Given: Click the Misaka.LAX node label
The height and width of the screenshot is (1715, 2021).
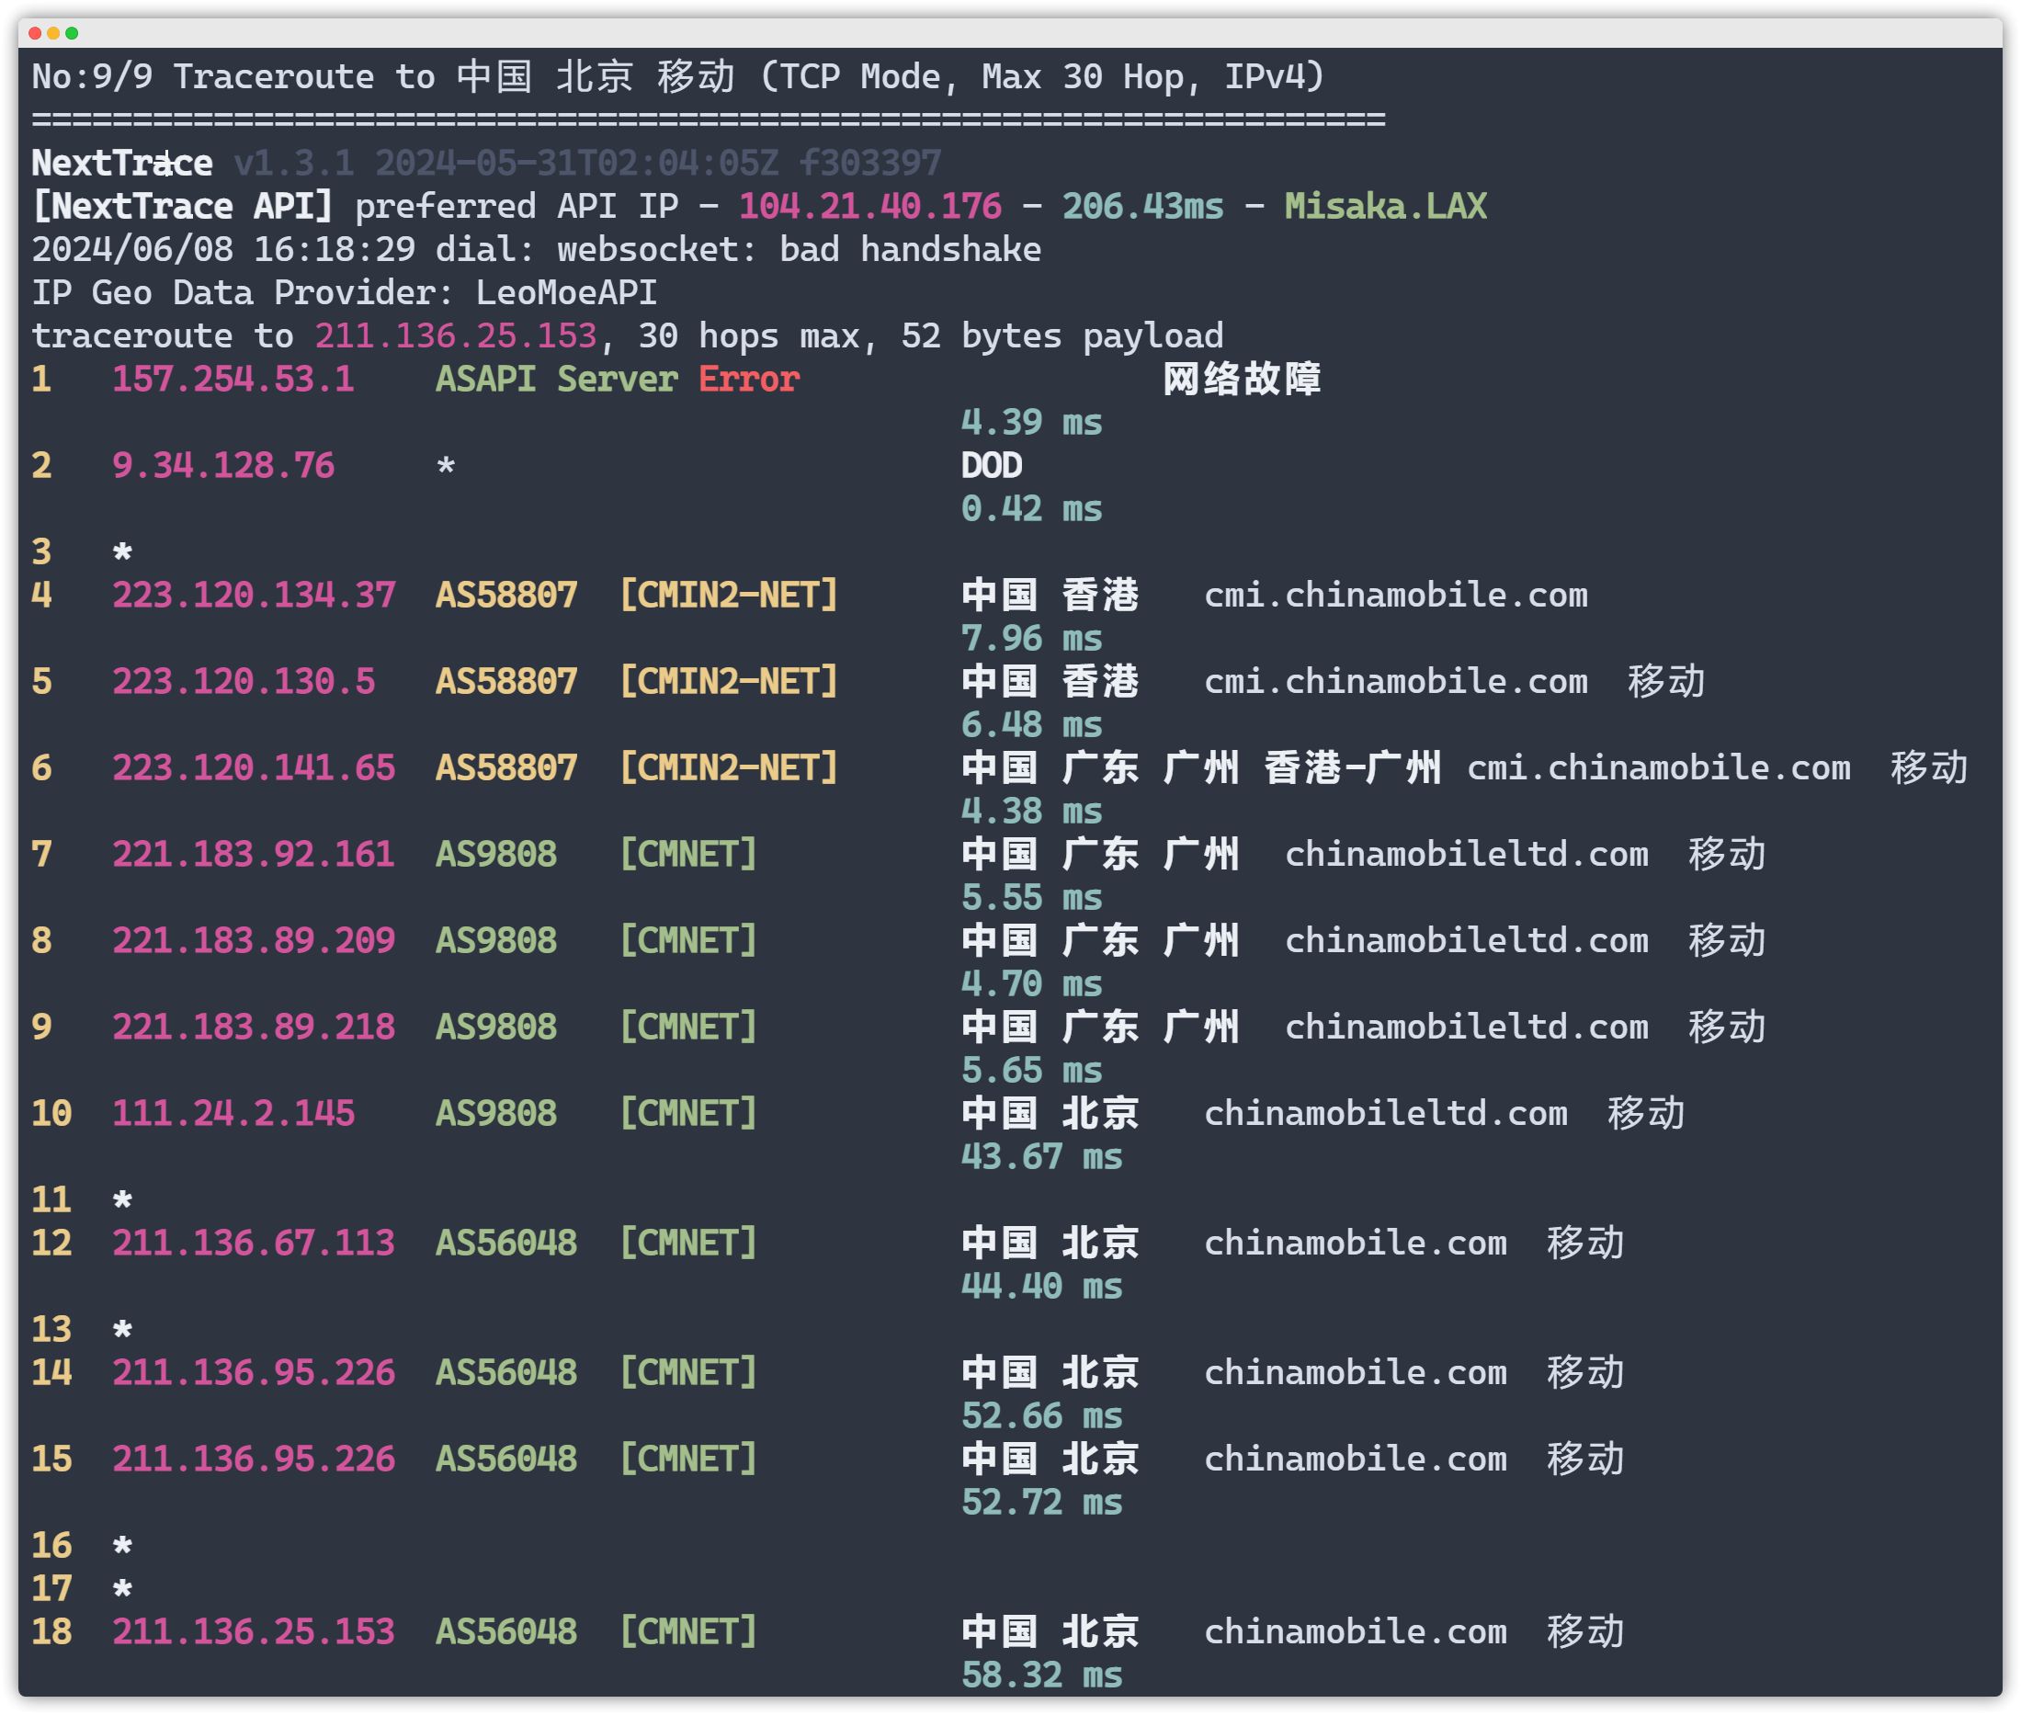Looking at the screenshot, I should [x=1385, y=206].
